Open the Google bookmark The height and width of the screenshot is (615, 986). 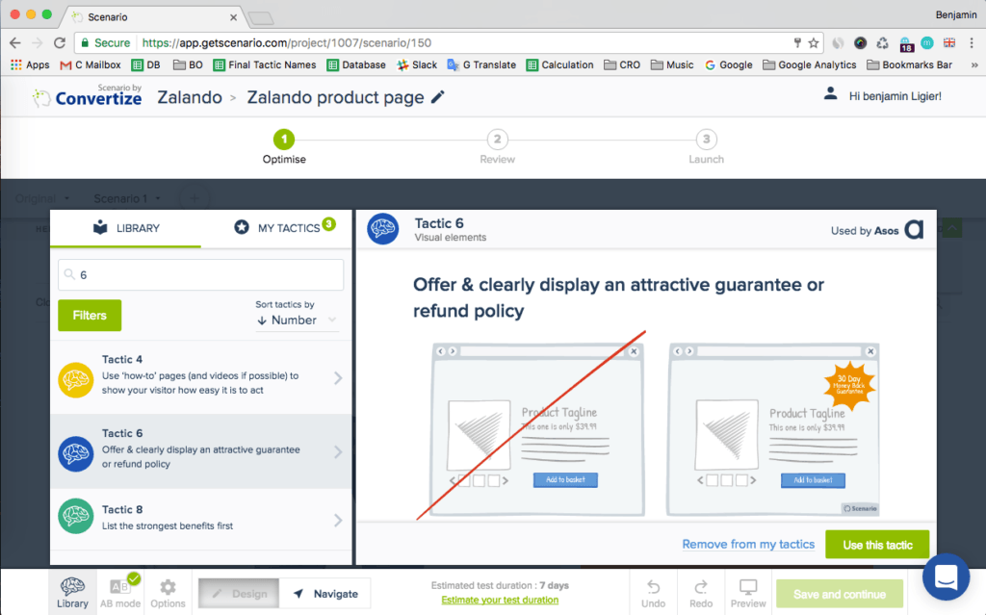[728, 64]
